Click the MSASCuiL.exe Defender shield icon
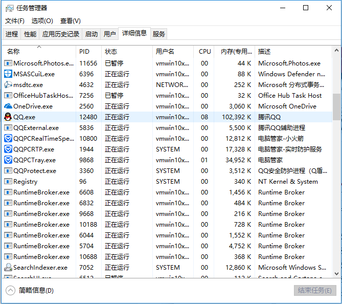The width and height of the screenshot is (342, 304). coord(8,74)
